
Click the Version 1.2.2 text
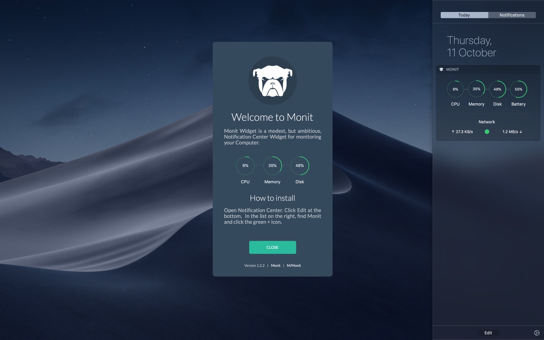(x=254, y=266)
